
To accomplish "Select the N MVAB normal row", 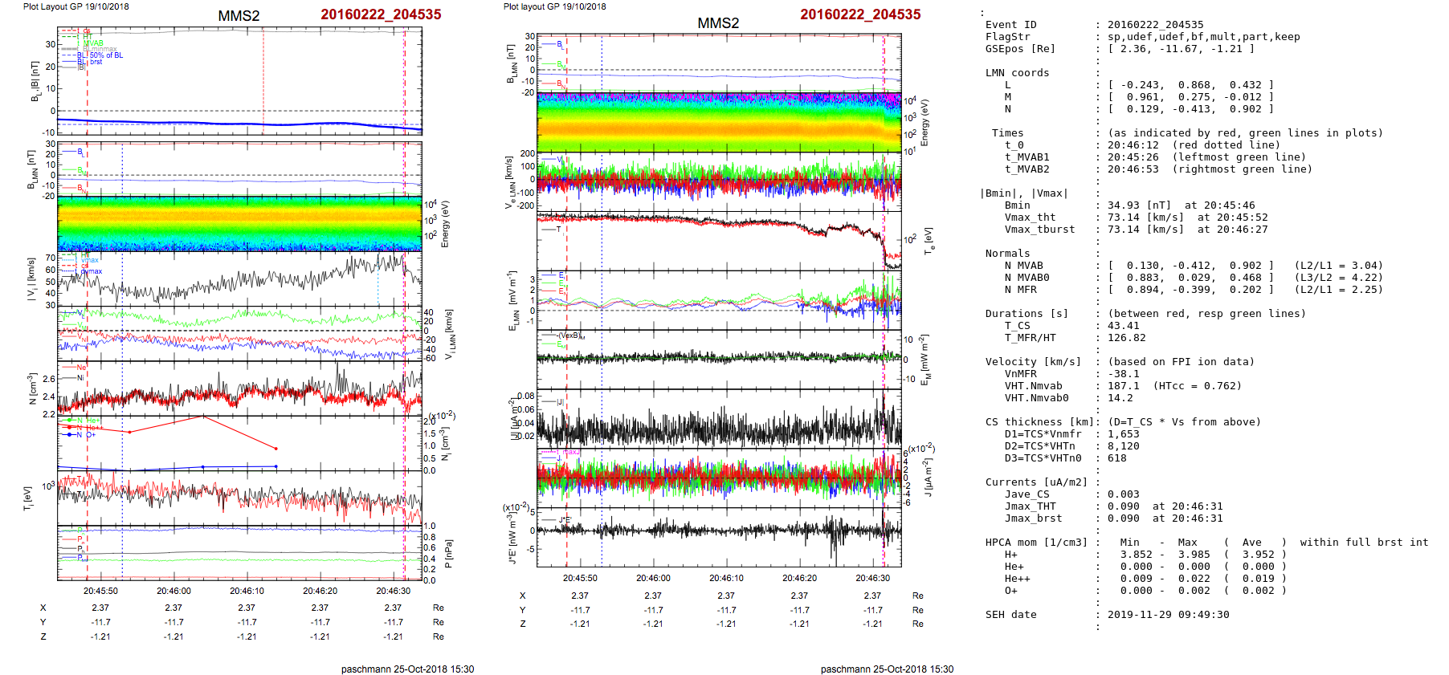I will click(1023, 266).
